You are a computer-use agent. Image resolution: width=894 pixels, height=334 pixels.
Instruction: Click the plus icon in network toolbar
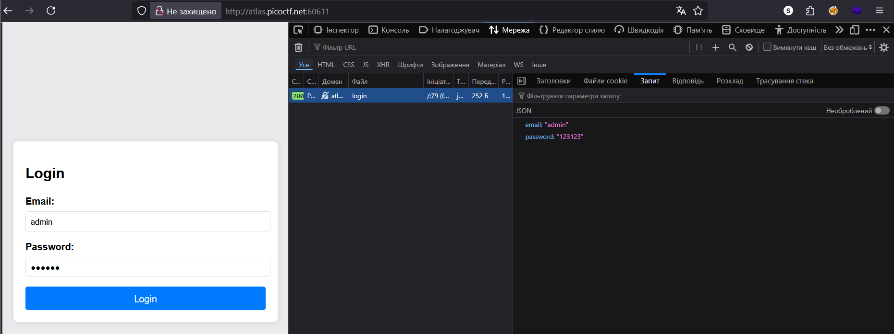pyautogui.click(x=716, y=47)
